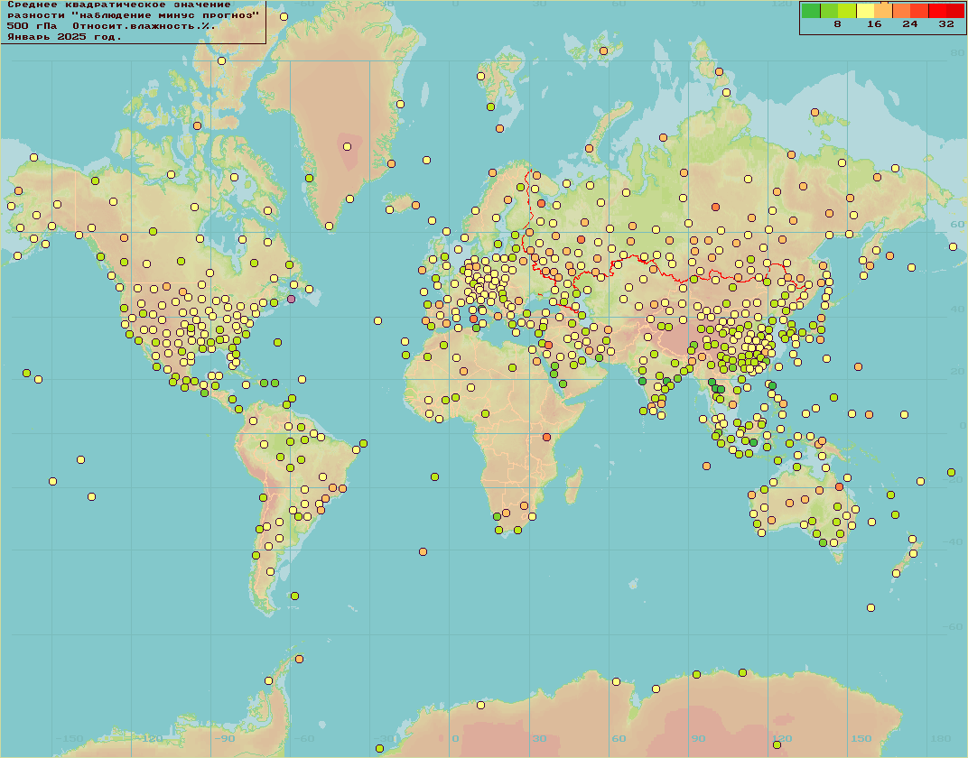Click the longitude label -150 at bottom
968x758 pixels.
click(70, 738)
